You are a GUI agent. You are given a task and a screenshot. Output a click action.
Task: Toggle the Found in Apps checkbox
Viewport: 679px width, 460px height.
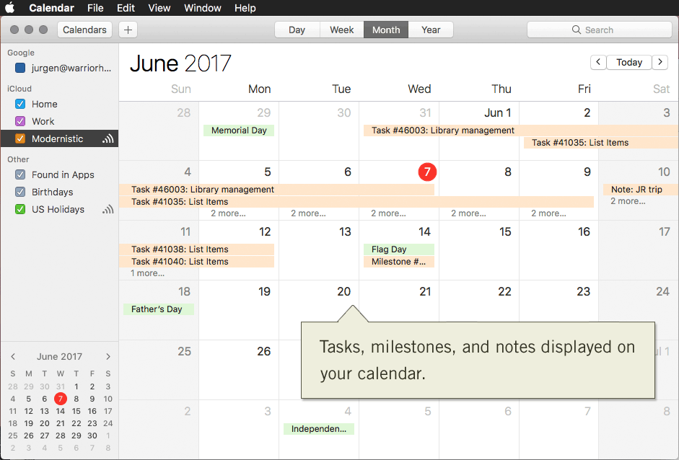(x=20, y=174)
